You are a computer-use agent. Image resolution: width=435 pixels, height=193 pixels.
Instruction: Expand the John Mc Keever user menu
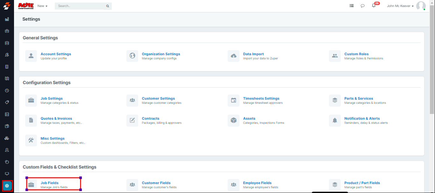400,6
